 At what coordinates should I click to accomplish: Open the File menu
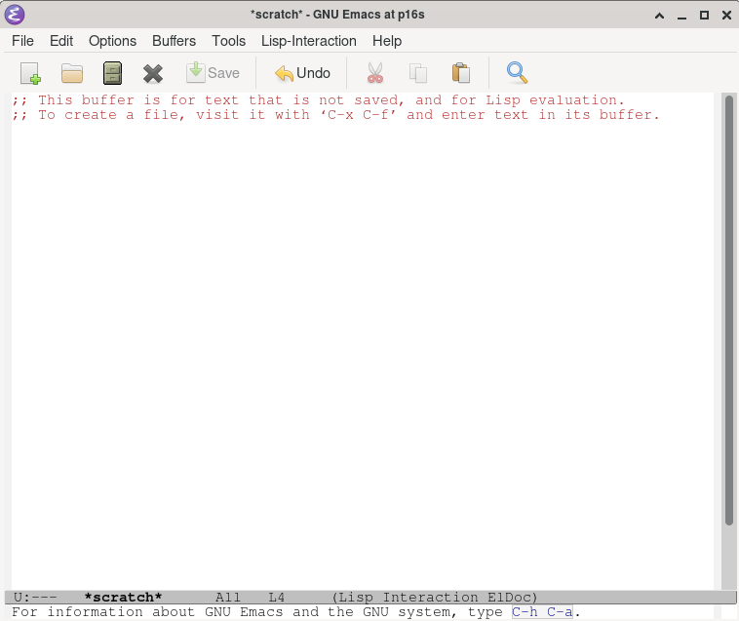click(x=22, y=41)
